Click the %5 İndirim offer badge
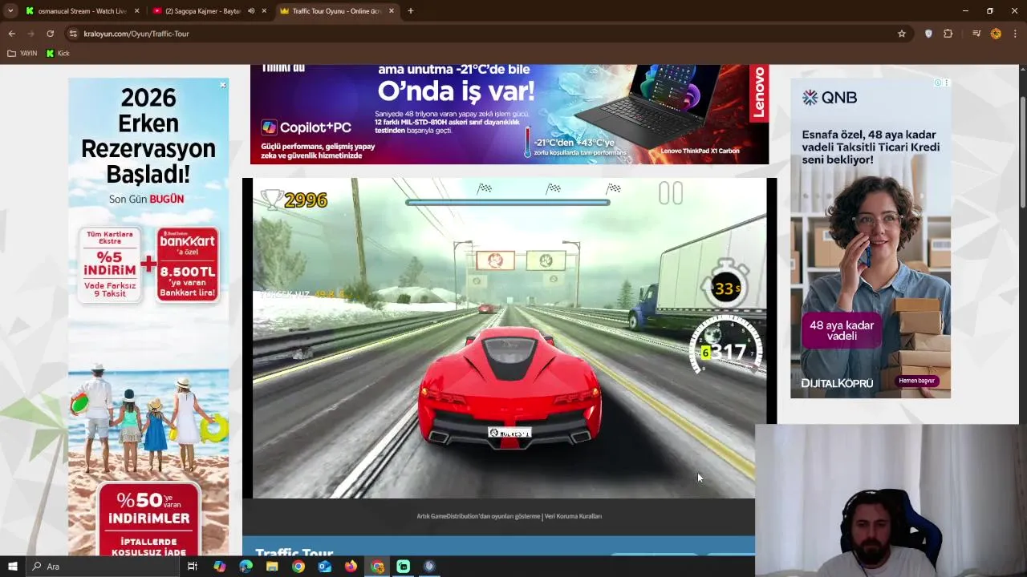 [111, 264]
